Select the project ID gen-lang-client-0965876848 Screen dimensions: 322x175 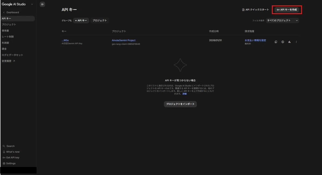pos(126,44)
